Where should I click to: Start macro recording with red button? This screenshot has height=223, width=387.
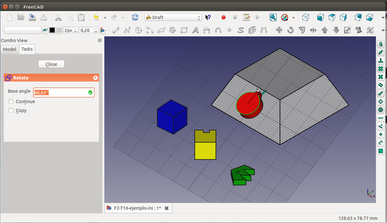[x=224, y=17]
